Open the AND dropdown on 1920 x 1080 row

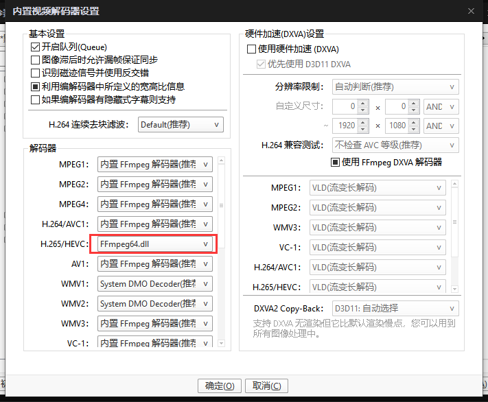coord(441,126)
